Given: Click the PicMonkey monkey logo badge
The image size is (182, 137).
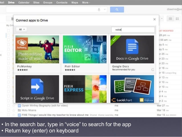Looking at the screenshot, I should click(x=22, y=44).
